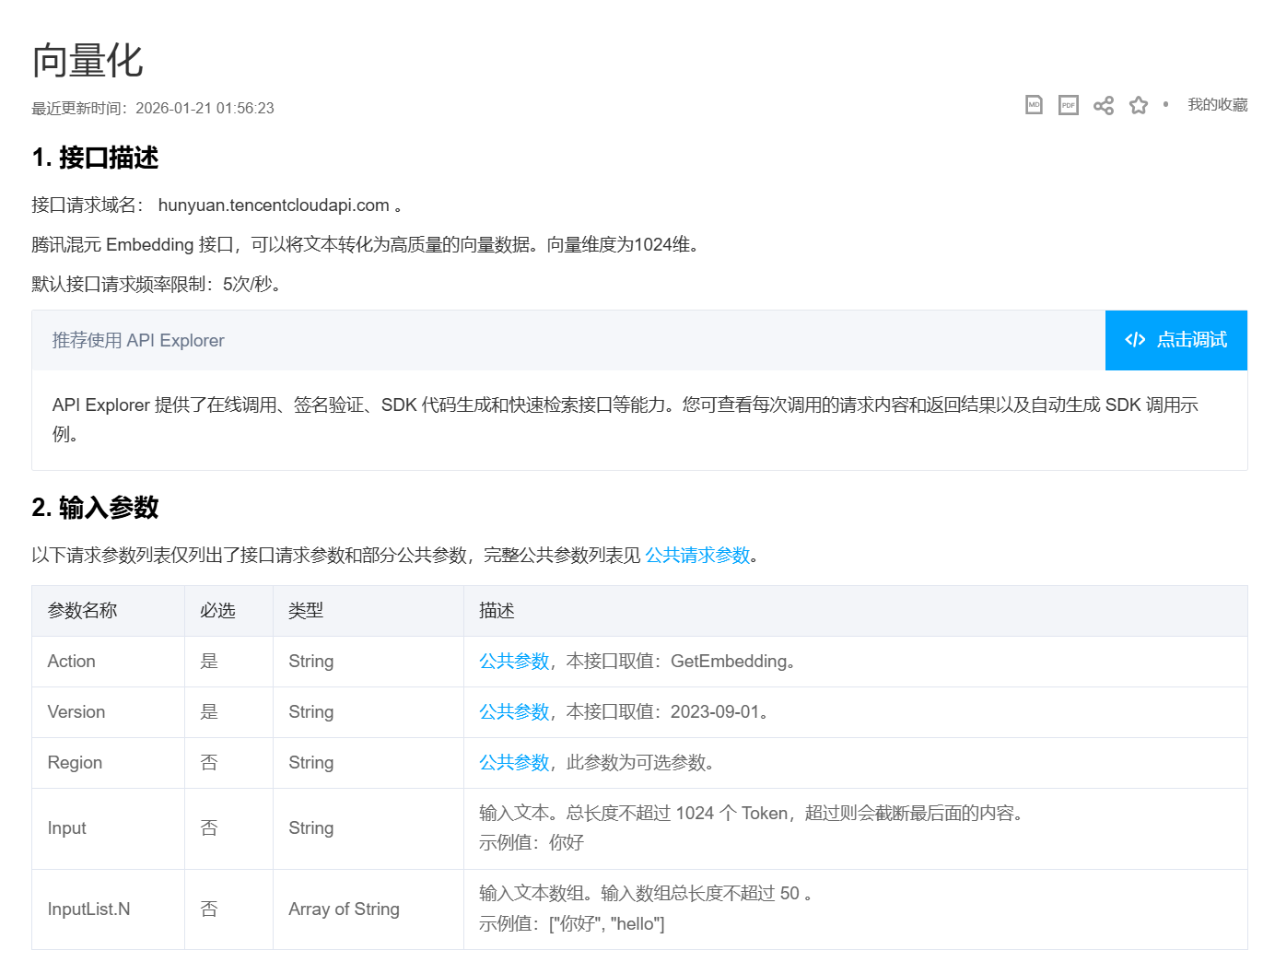
Task: Click the 2023-09-01 value in Version description
Action: (715, 711)
